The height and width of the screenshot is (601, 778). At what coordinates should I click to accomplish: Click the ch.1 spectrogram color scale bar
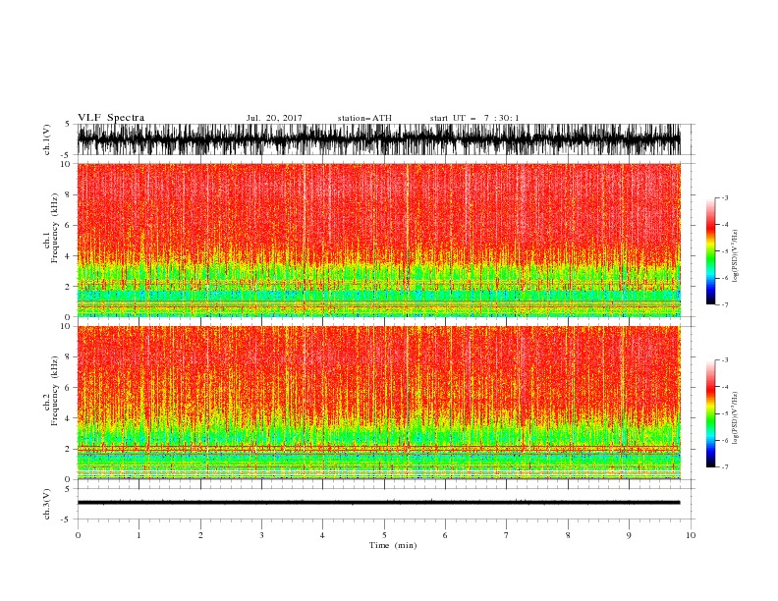(x=710, y=251)
